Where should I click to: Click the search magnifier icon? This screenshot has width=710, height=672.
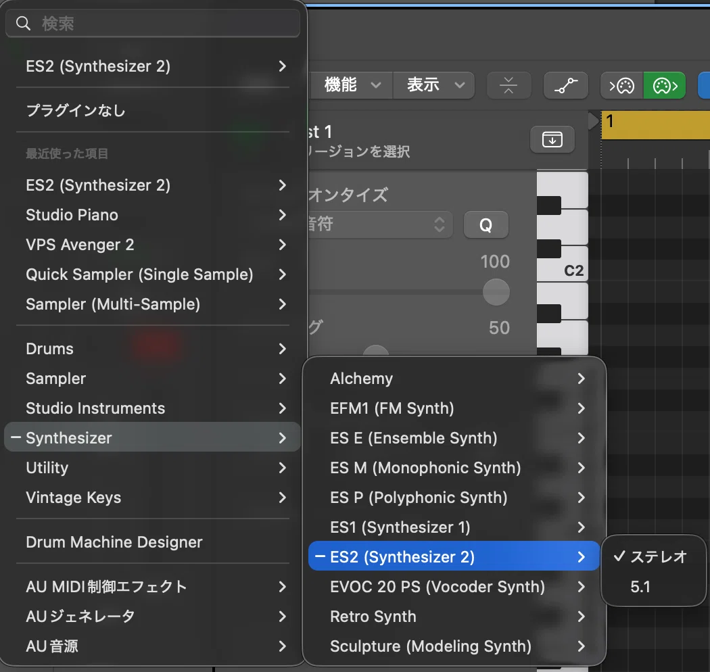tap(22, 23)
